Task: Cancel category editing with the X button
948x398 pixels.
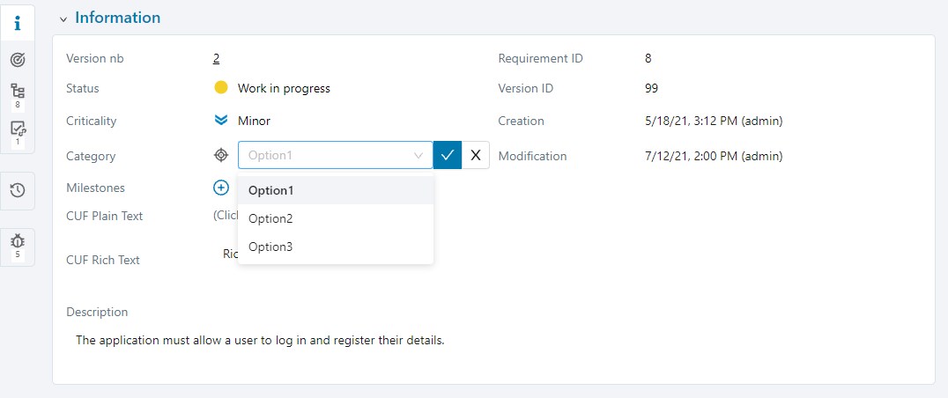Action: 476,155
